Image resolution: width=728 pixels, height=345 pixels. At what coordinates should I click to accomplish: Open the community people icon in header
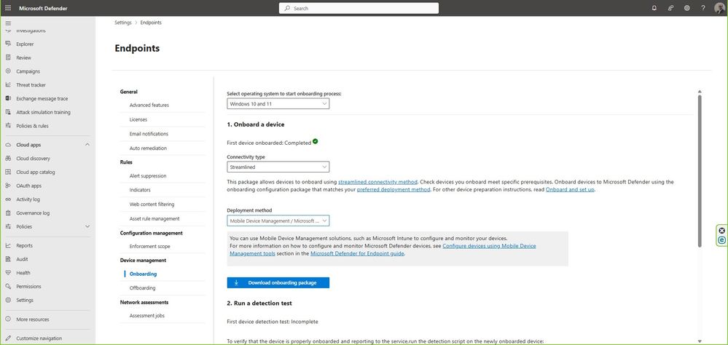[x=670, y=8]
